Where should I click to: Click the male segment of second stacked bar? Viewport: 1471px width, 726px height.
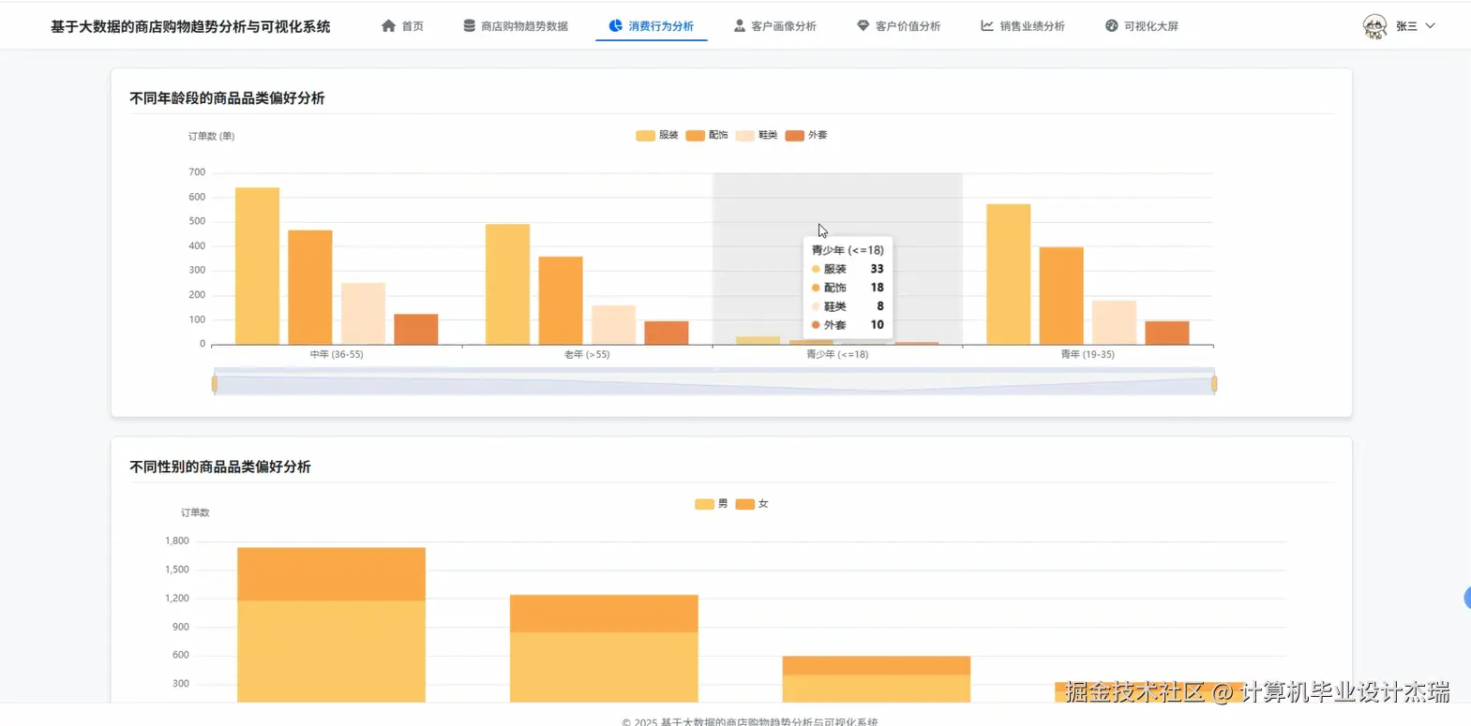(x=604, y=667)
